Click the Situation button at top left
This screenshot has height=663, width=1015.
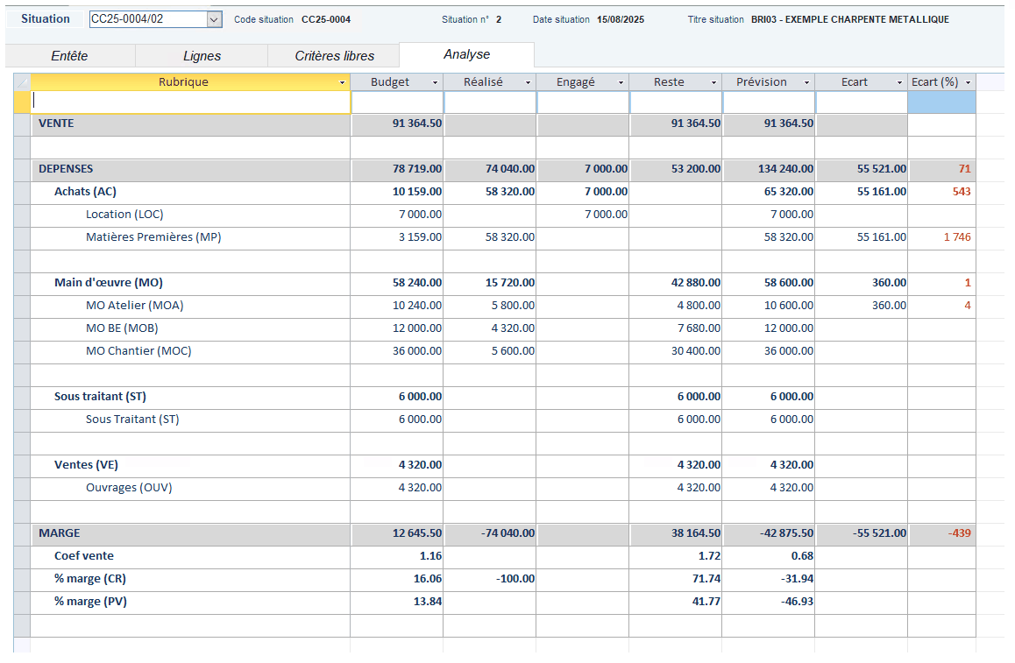45,18
